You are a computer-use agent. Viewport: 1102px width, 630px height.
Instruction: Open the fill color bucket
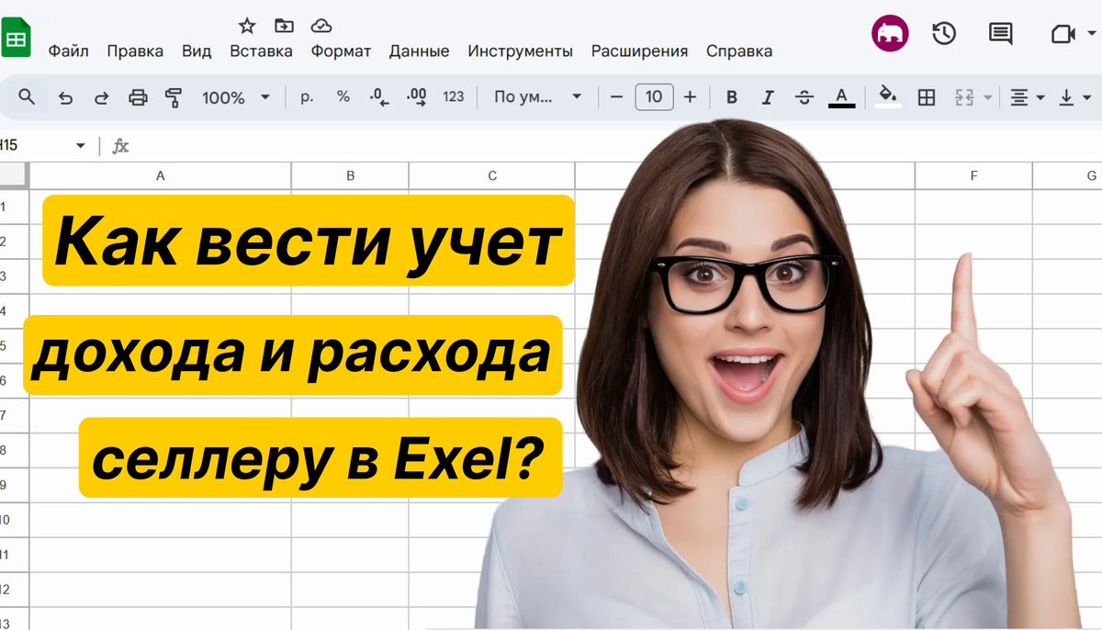887,97
